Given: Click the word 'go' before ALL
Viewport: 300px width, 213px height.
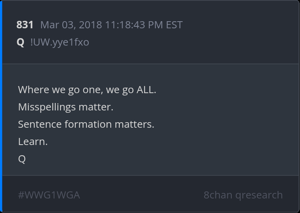Looking at the screenshot, I should (128, 90).
